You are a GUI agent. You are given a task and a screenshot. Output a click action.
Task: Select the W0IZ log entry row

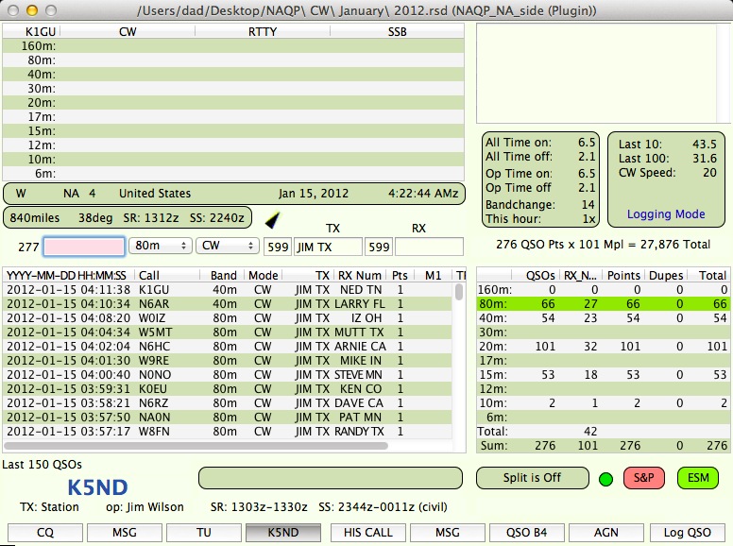pos(228,318)
